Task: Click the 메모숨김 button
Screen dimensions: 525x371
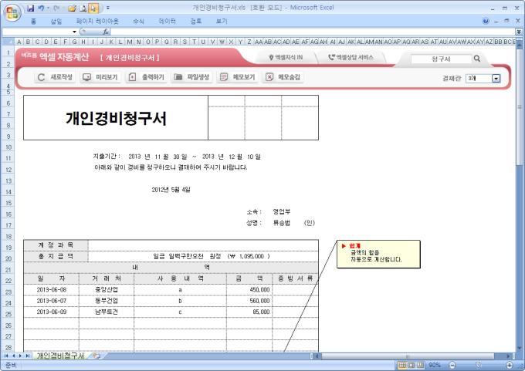Action: point(283,77)
